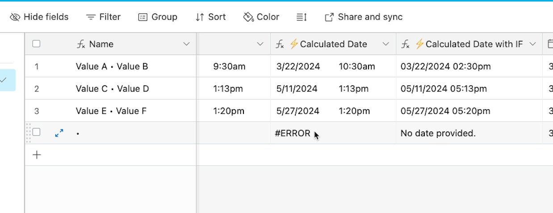Expand the fourth row record
553x213 pixels.
coord(59,133)
